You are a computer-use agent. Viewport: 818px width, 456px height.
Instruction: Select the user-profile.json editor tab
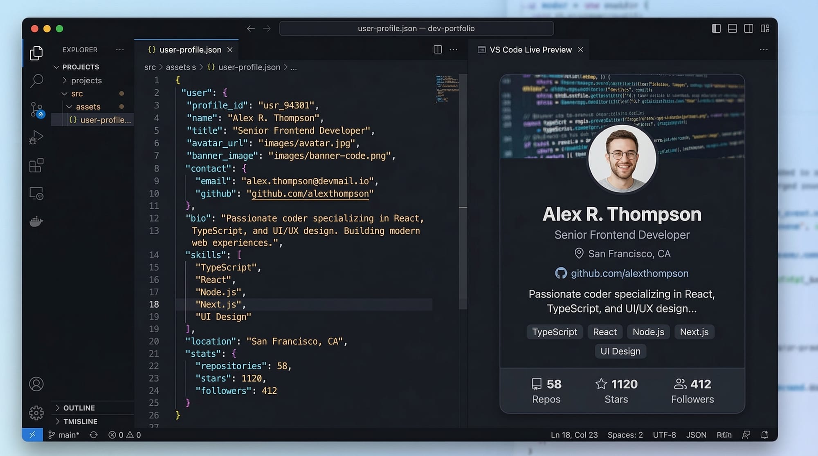coord(190,50)
